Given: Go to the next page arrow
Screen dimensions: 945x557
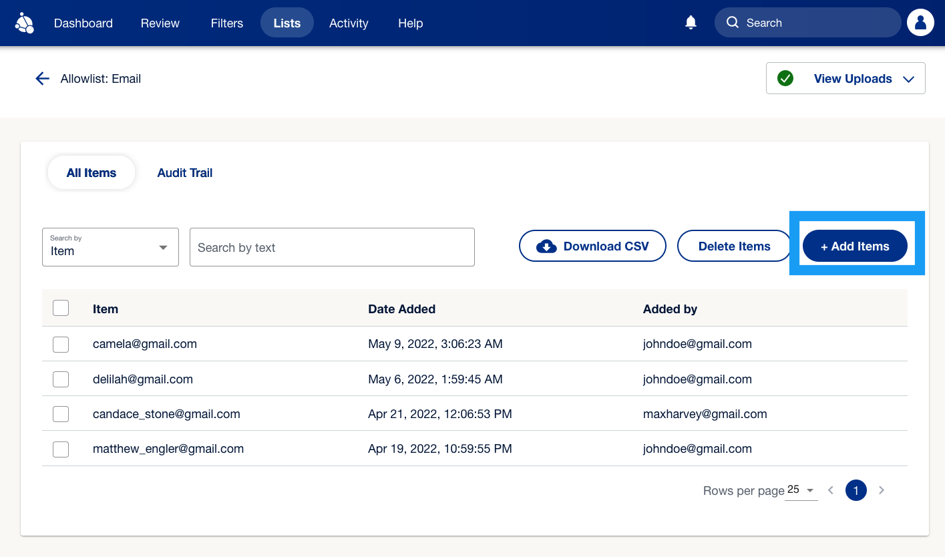Looking at the screenshot, I should pyautogui.click(x=882, y=490).
